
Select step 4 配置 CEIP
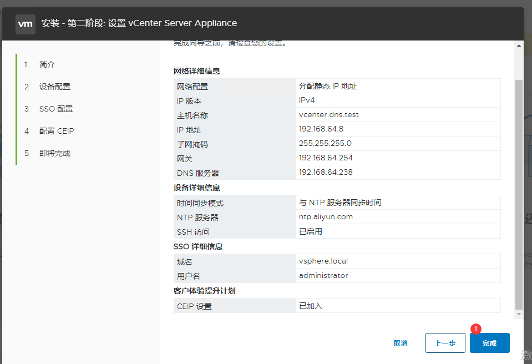[56, 131]
